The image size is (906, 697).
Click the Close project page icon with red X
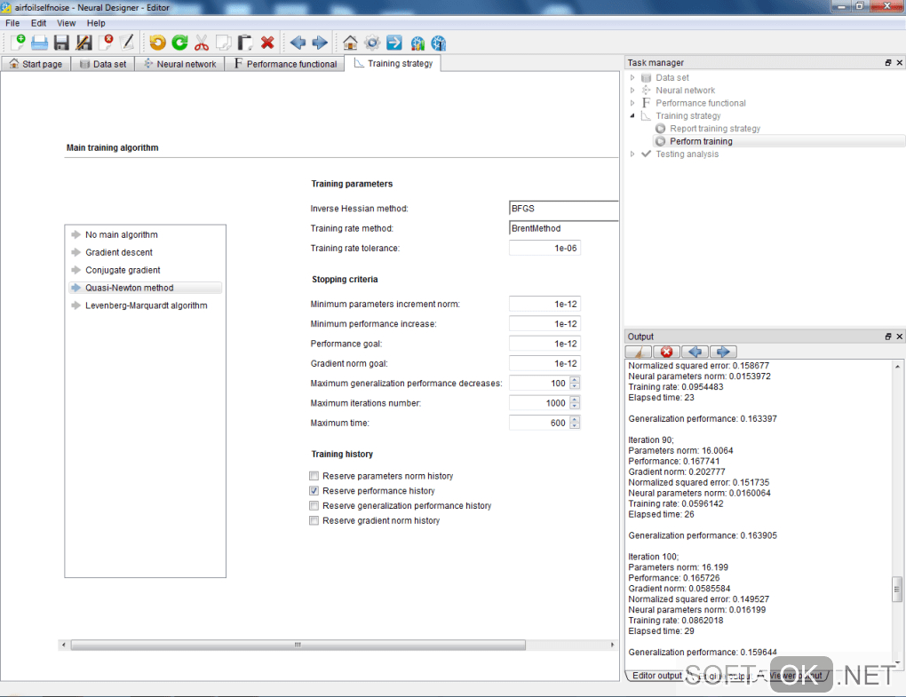pos(106,42)
